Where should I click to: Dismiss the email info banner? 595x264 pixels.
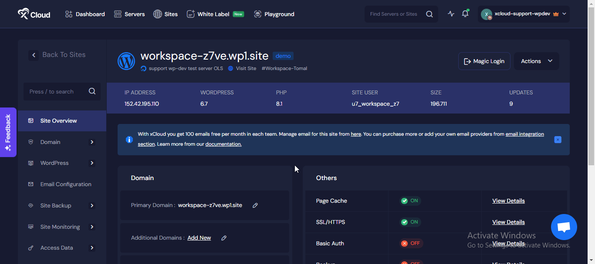558,140
